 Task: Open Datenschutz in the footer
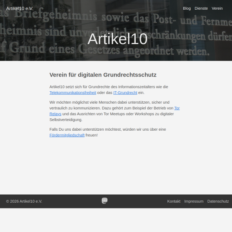point(218,201)
